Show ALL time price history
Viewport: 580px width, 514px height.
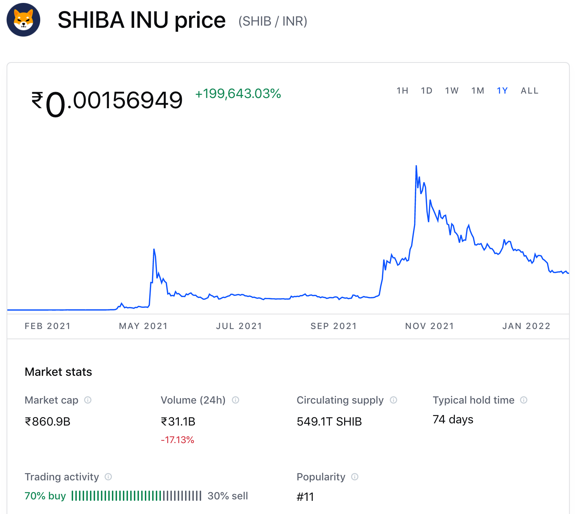pyautogui.click(x=529, y=91)
